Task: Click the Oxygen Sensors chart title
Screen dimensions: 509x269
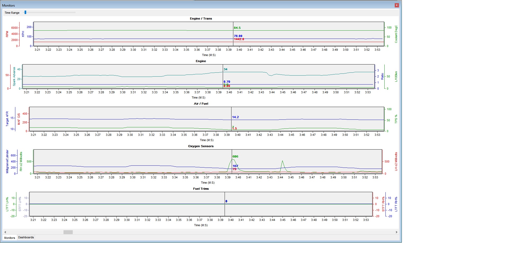Action: 201,146
